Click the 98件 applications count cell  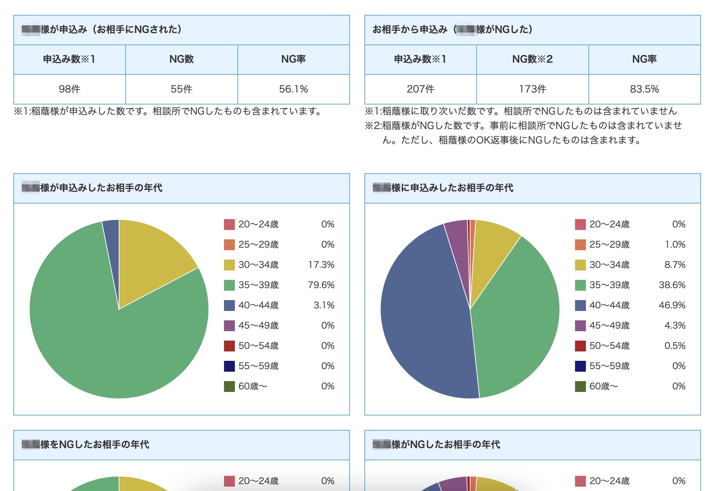(x=69, y=89)
